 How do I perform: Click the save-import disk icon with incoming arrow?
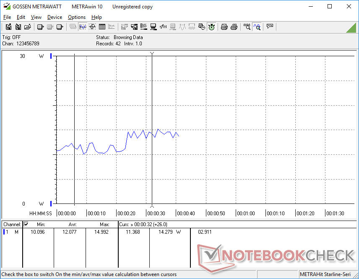(x=18, y=27)
